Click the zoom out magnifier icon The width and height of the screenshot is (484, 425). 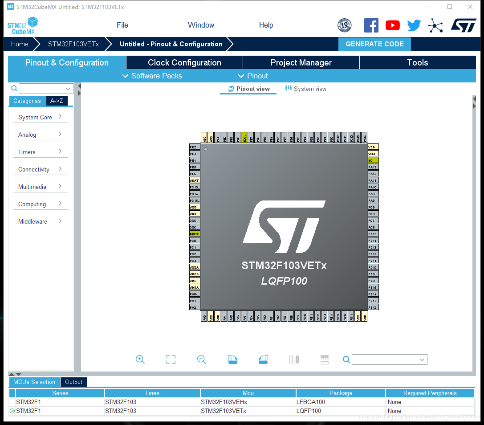click(202, 359)
